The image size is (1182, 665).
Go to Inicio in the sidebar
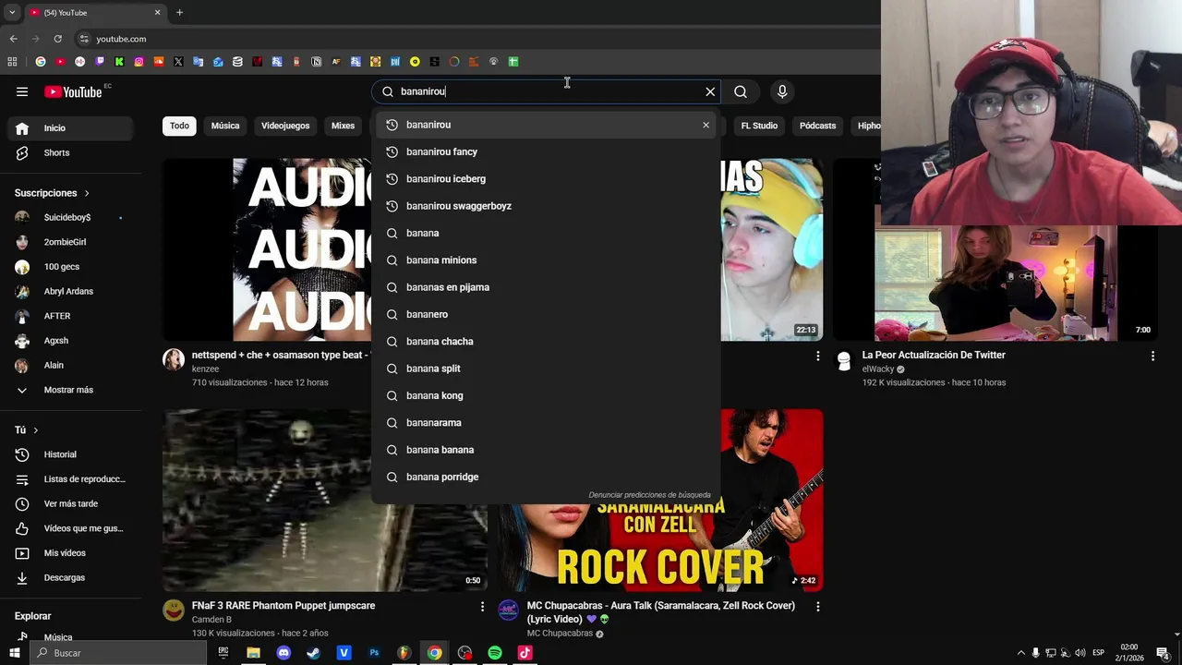pos(70,128)
